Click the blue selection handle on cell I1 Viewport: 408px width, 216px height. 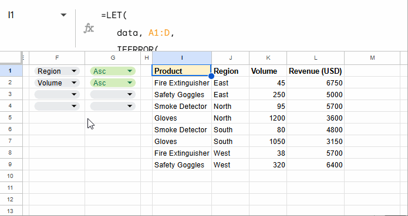pos(211,76)
